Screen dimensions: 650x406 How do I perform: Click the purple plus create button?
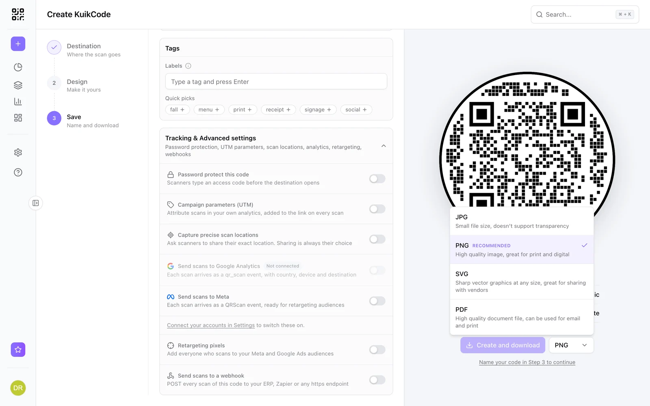18,44
